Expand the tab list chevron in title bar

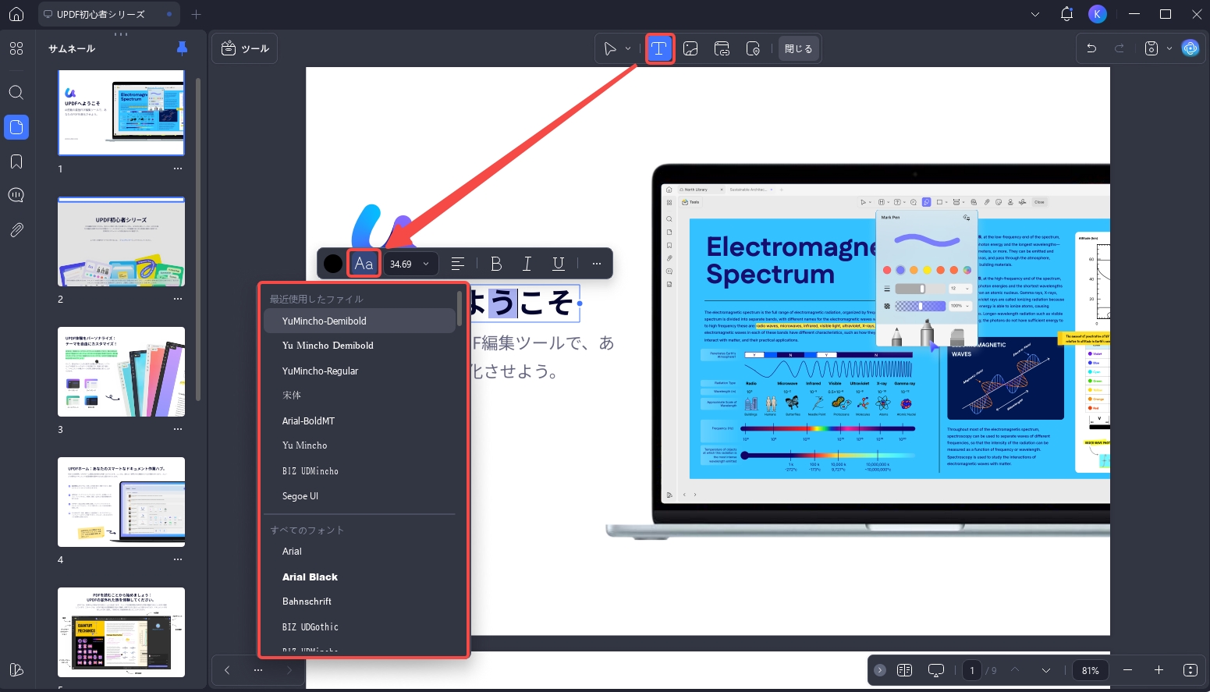[x=1035, y=14]
